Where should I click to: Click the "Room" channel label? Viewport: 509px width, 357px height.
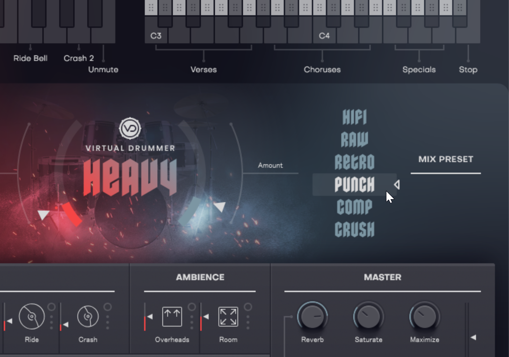click(x=228, y=340)
